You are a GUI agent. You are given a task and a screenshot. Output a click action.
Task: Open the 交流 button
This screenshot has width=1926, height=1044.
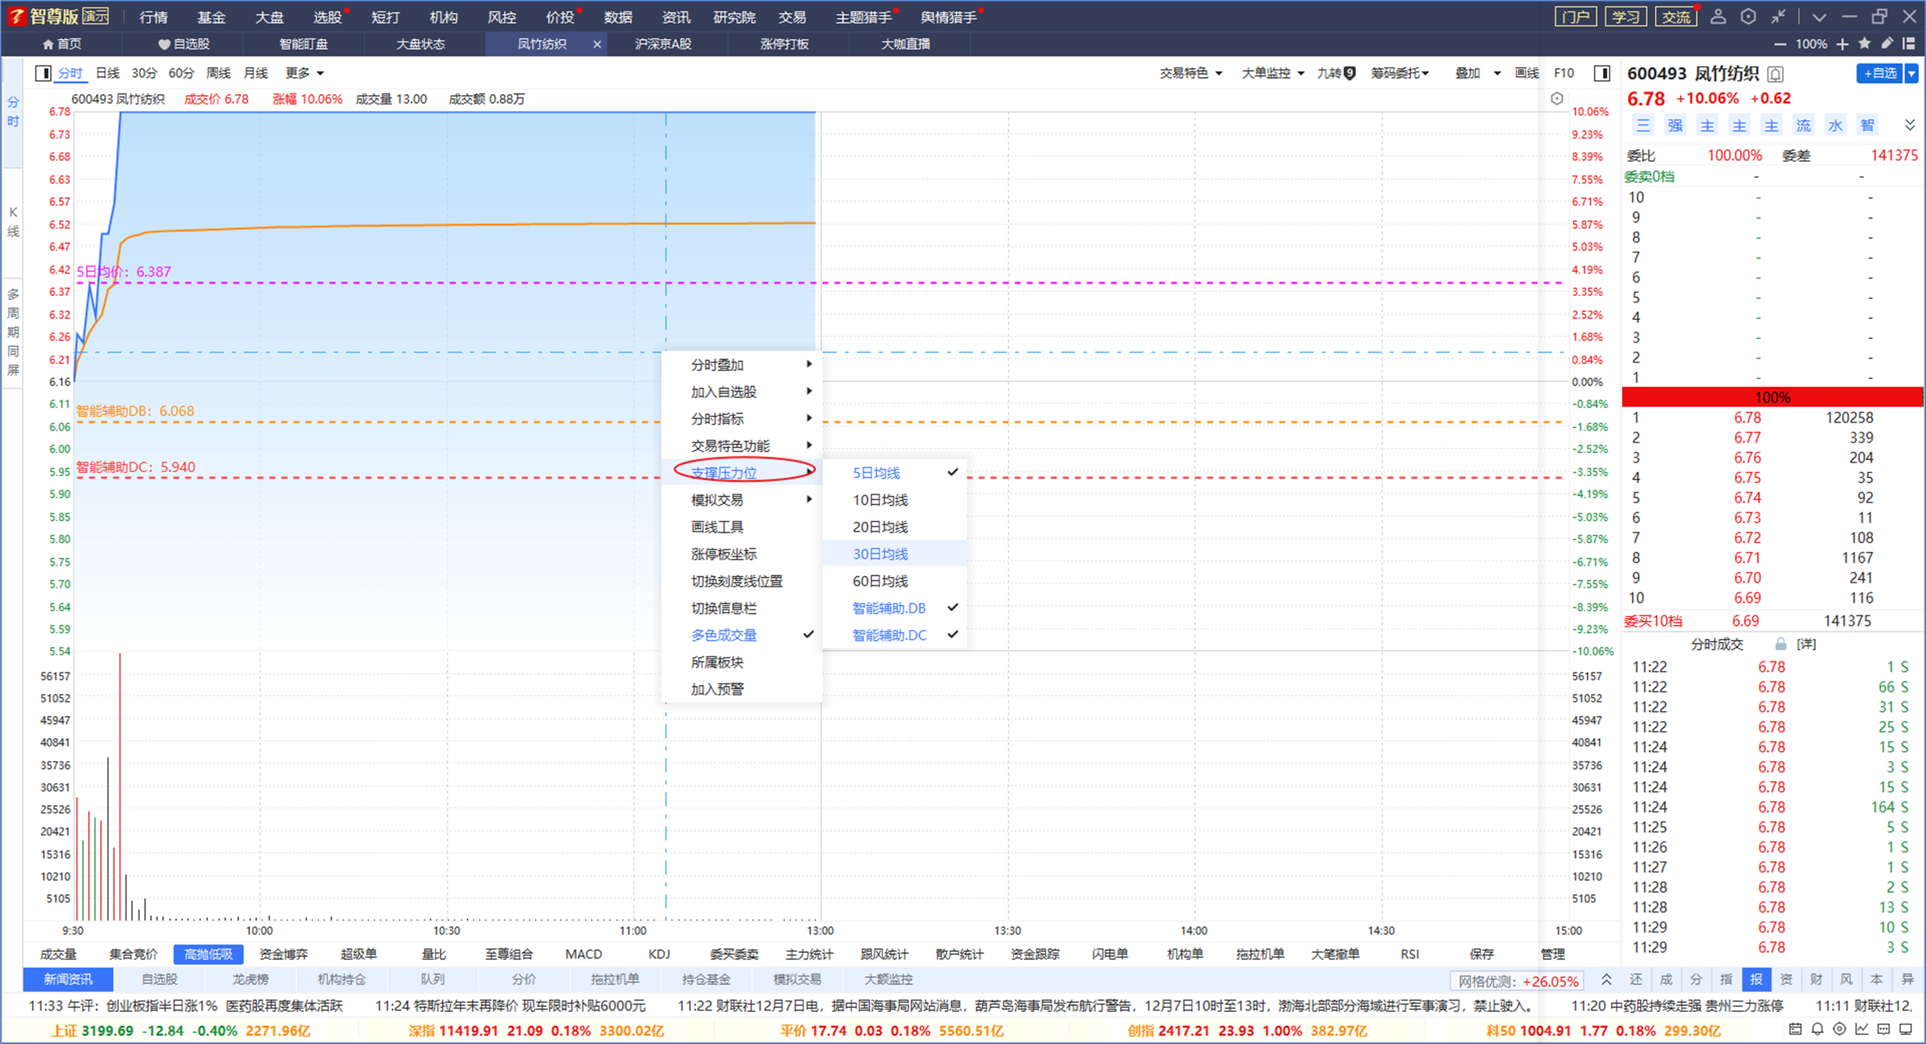point(1675,17)
